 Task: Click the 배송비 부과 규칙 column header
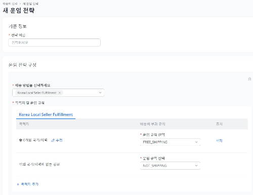click(152, 124)
